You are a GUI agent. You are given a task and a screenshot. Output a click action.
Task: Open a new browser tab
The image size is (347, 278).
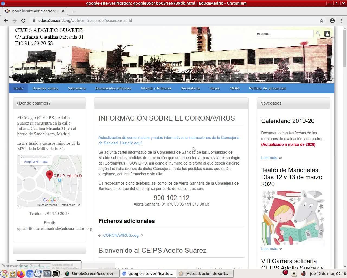coord(73,11)
